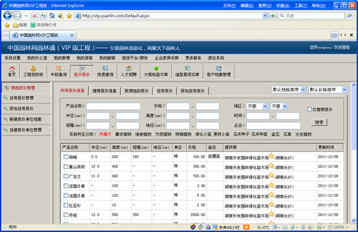Tick the 黄山栾树 row checkbox
This screenshot has width=358, height=232.
coord(66,166)
